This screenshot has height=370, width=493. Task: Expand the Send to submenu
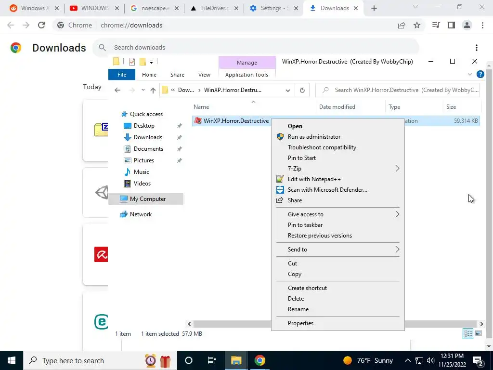pyautogui.click(x=337, y=250)
